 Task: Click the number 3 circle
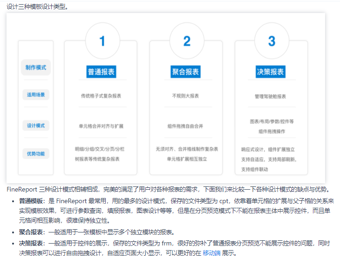(x=272, y=41)
